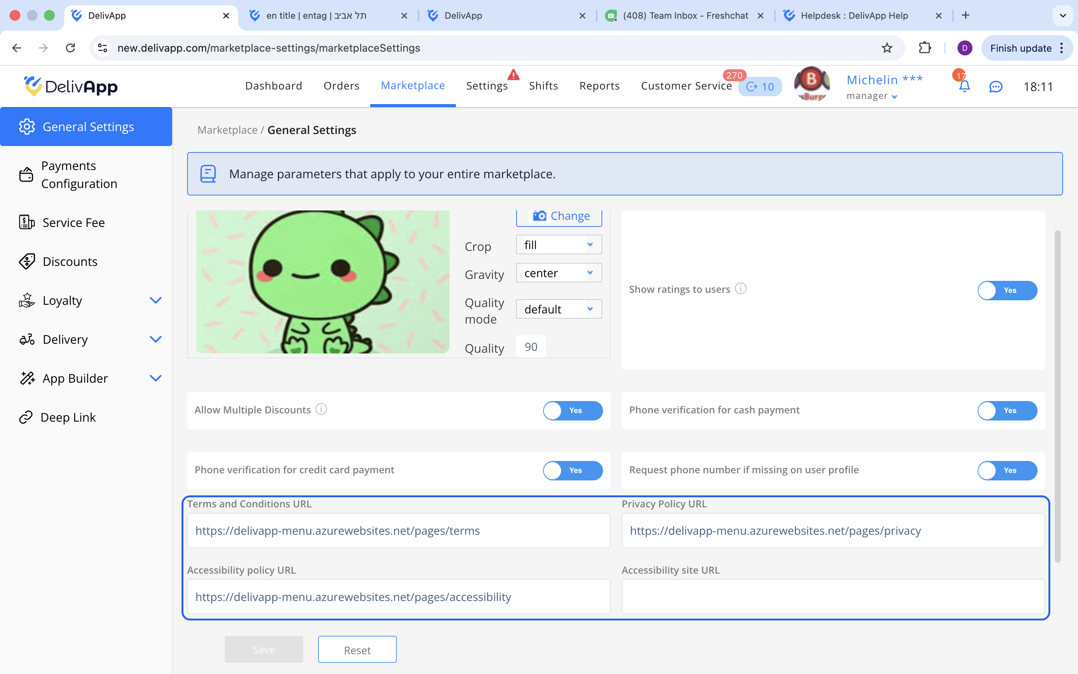Go to the Orders tab

click(x=341, y=86)
